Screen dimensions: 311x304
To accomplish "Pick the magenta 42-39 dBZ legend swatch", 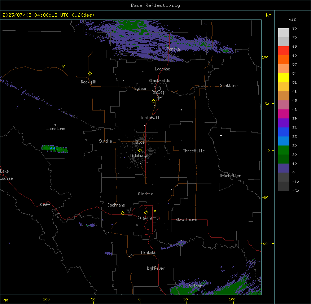I will pos(284,114).
